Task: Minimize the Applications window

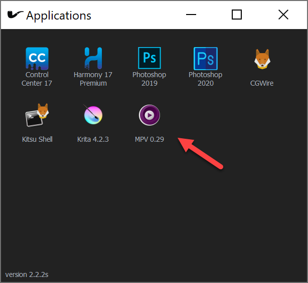Action: click(x=191, y=15)
